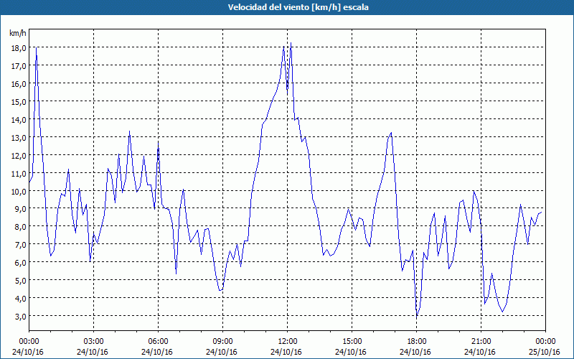The image size is (574, 359).
Task: Click the 18,0 y-axis value
Action: (19, 47)
